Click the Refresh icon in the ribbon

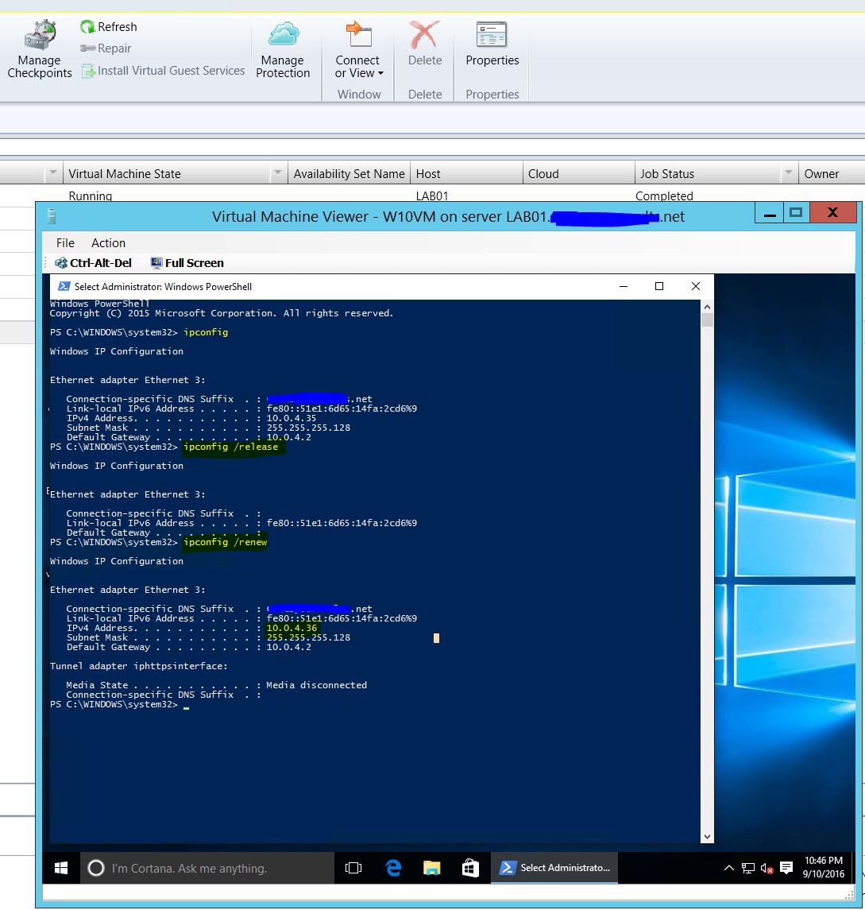[88, 27]
